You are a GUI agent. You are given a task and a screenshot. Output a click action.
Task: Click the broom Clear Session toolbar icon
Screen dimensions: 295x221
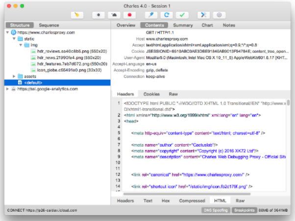pyautogui.click(x=77, y=15)
